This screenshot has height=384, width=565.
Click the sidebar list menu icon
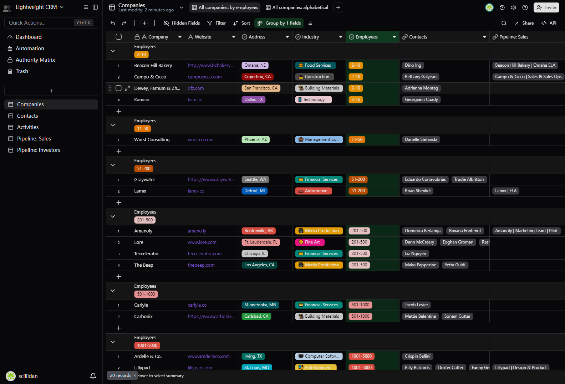pyautogui.click(x=86, y=7)
